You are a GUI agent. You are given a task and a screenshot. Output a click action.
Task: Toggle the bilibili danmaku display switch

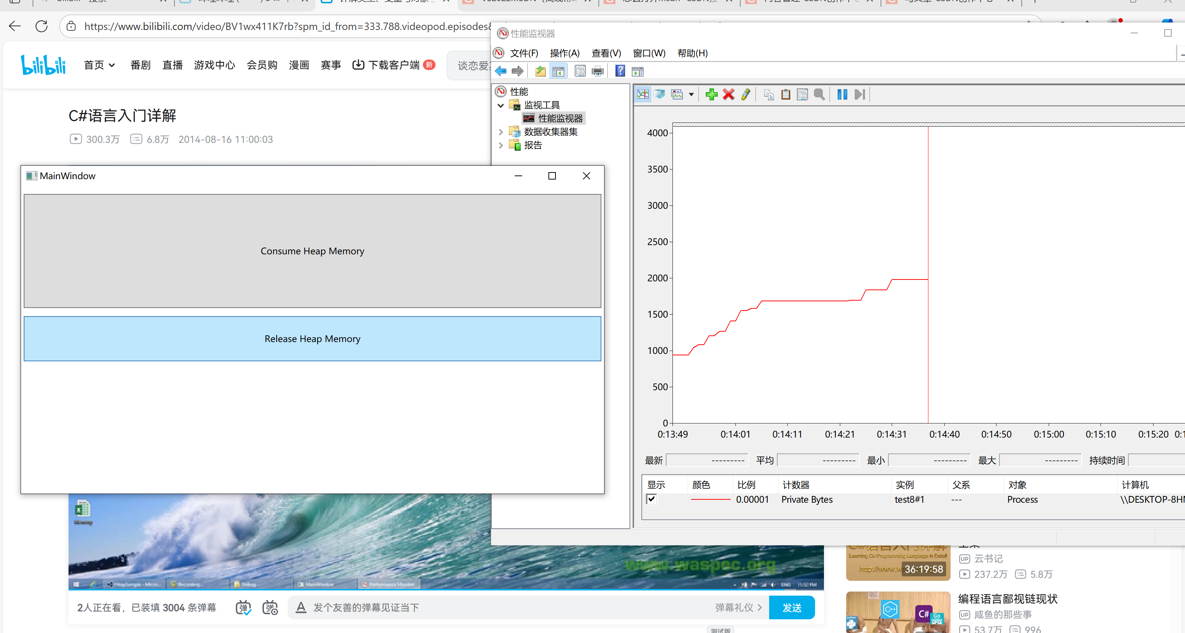coord(243,608)
